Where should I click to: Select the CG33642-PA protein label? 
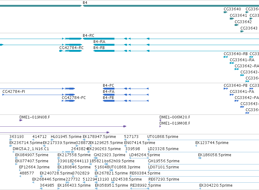point(247,98)
